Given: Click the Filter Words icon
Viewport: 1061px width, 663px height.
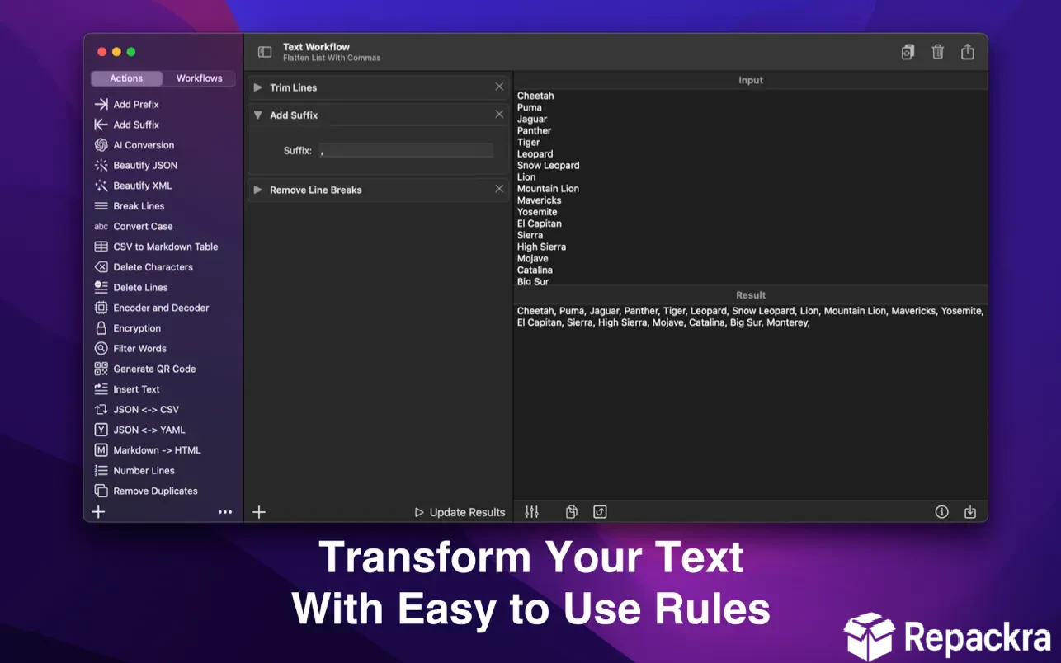Looking at the screenshot, I should (x=101, y=348).
